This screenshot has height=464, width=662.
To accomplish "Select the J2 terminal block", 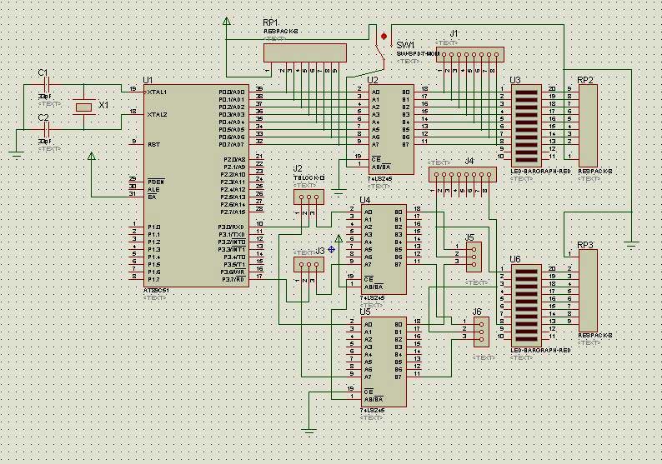I will click(x=309, y=197).
